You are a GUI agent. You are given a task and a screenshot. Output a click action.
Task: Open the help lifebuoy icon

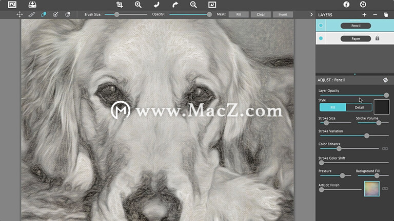tap(363, 4)
